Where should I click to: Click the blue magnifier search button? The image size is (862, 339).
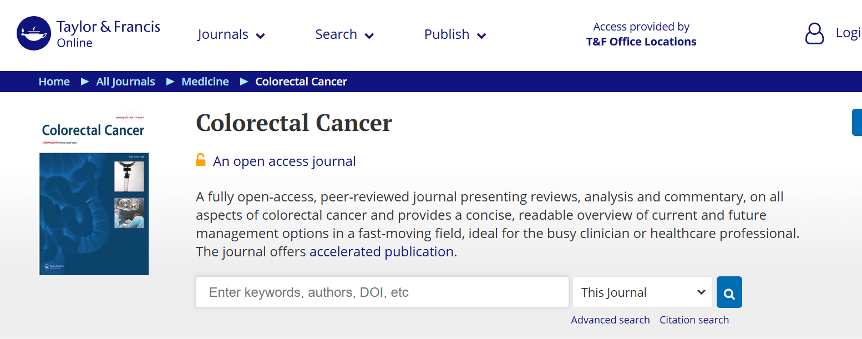coord(729,292)
